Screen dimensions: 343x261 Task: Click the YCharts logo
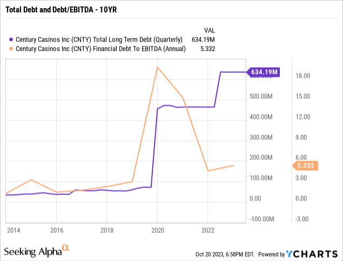[x=312, y=254]
